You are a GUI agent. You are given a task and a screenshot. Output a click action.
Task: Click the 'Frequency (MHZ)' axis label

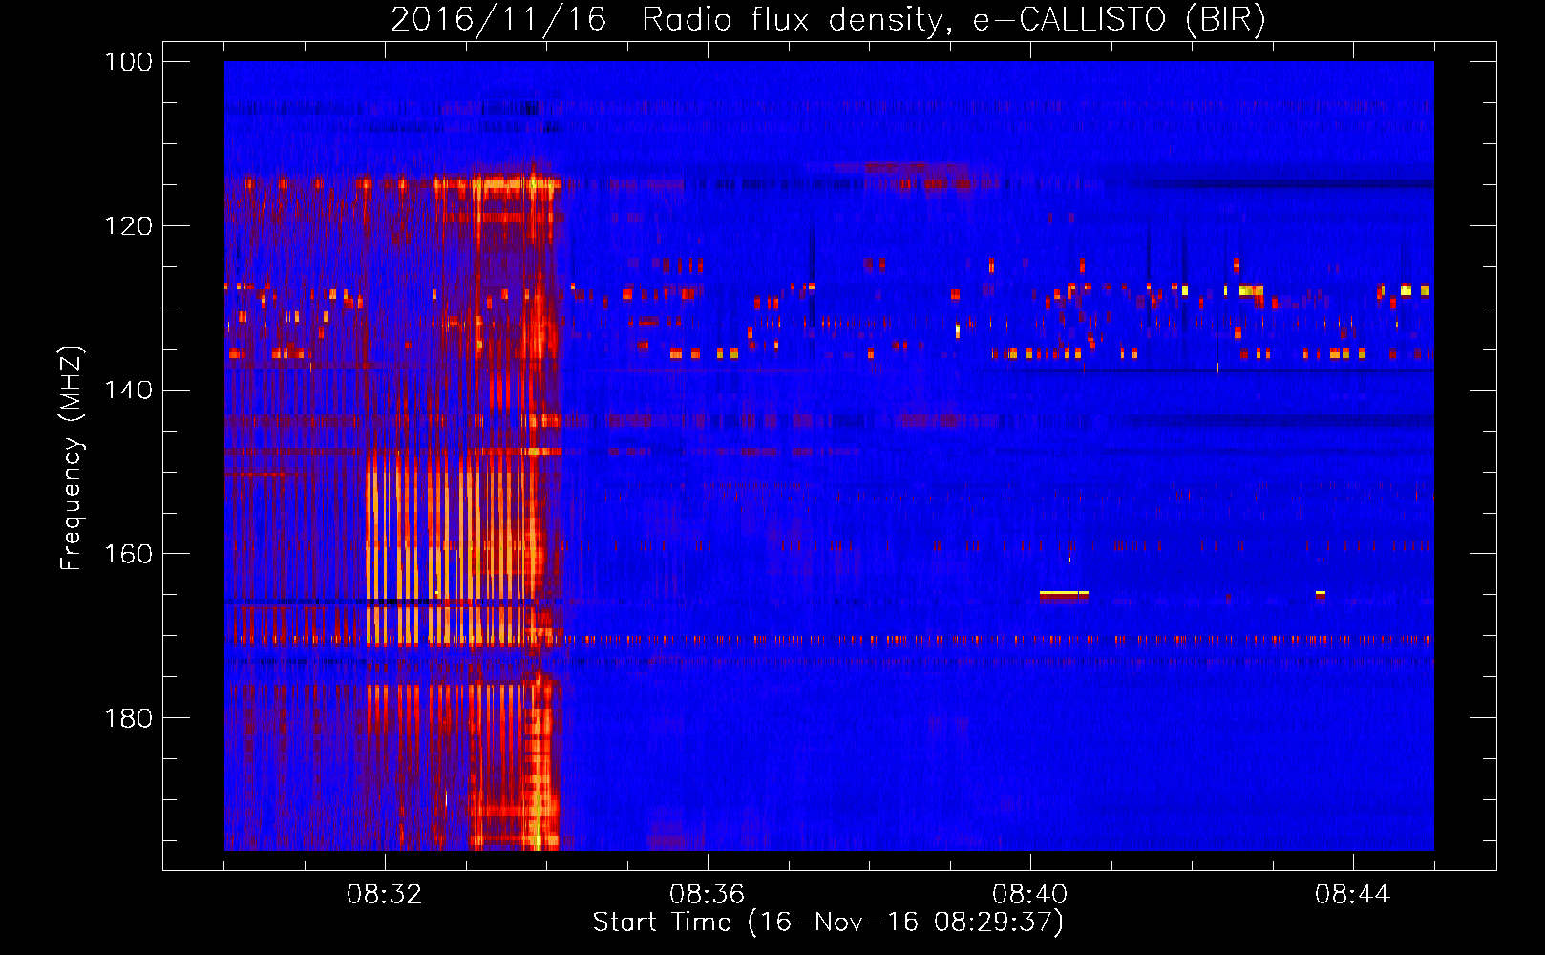coord(72,458)
